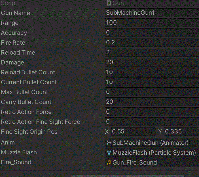Select the Fine Sight Origin Y field
Image resolution: width=199 pixels, height=177 pixels.
[x=181, y=131]
